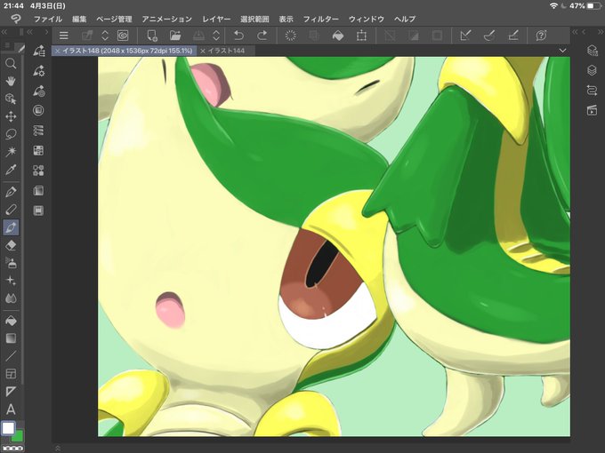Open the Brush size palette icon

pyautogui.click(x=38, y=91)
